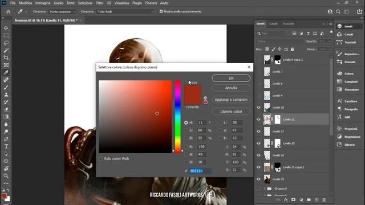
Task: Select the Pen tool
Action: [6, 139]
